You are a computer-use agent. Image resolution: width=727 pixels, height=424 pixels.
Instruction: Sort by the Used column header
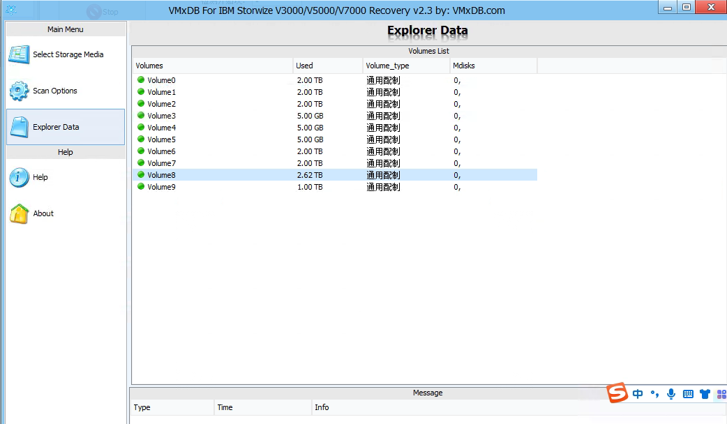328,66
